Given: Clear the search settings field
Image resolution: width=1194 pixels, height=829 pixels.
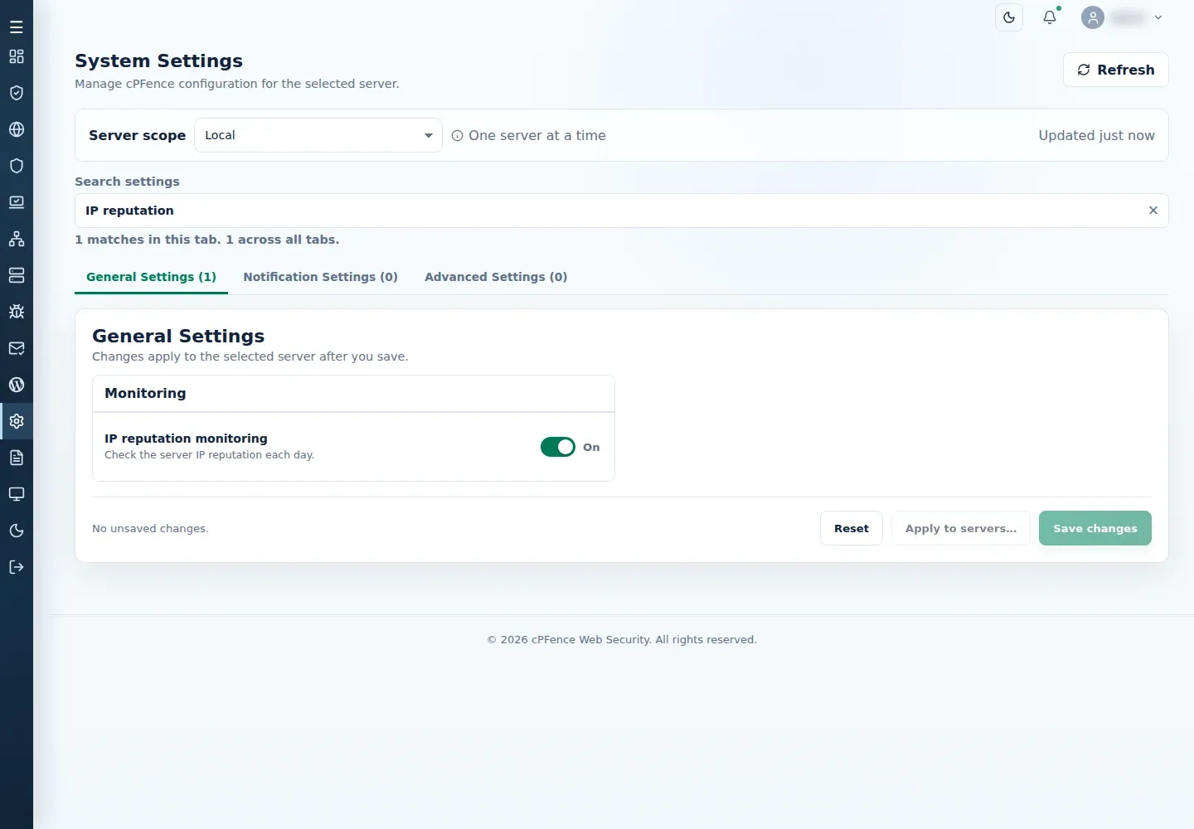Looking at the screenshot, I should tap(1153, 211).
